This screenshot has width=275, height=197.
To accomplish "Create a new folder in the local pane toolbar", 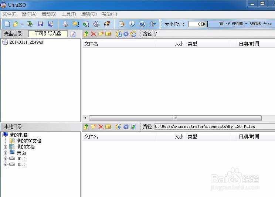I will (x=94, y=127).
